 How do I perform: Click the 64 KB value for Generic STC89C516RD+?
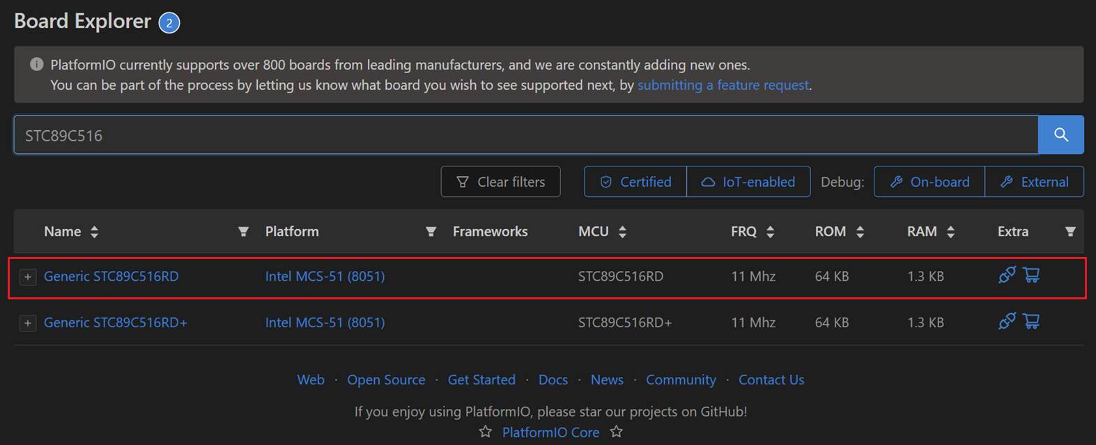[x=832, y=322]
